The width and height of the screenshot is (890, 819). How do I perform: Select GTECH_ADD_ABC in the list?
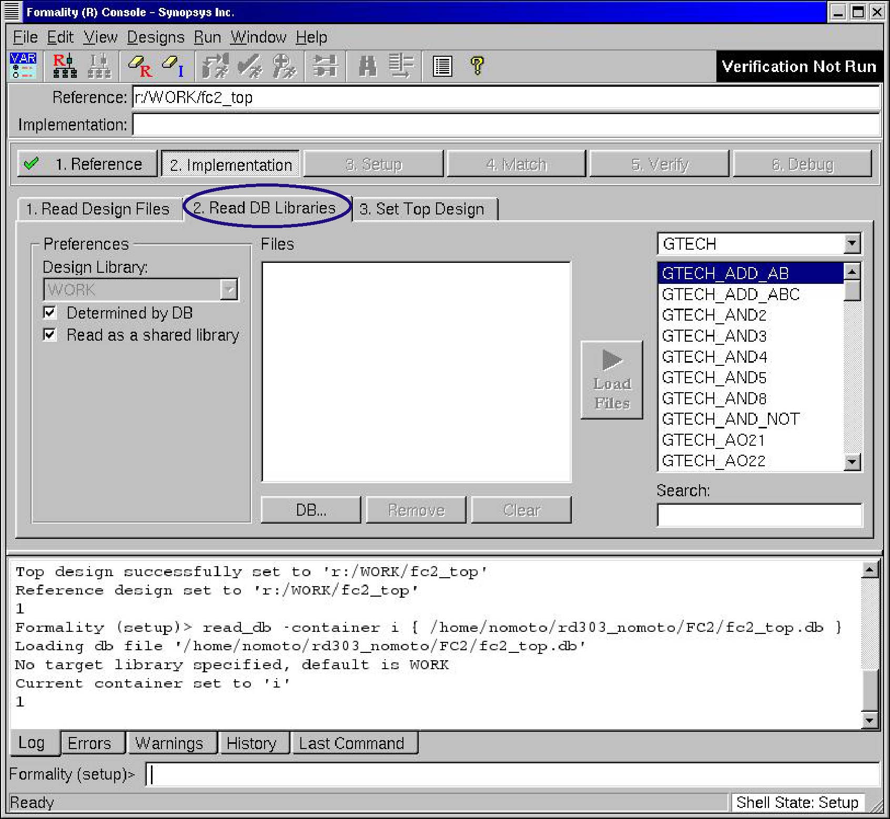point(751,294)
